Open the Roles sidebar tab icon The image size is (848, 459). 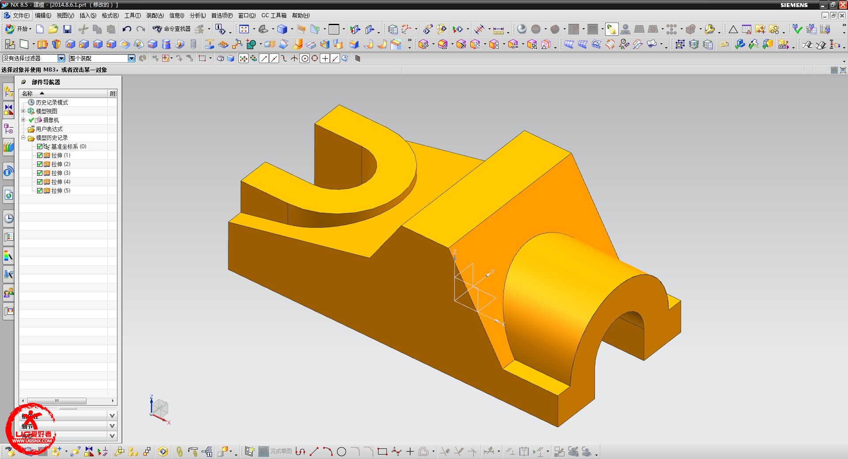(8, 292)
